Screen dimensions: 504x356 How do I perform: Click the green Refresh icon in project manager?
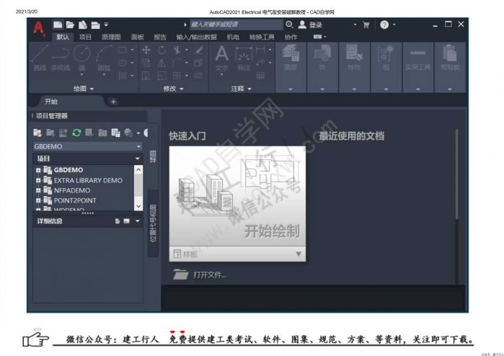coord(76,133)
